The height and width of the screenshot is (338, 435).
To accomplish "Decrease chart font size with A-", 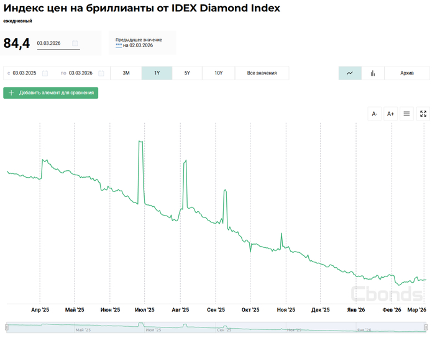I will (x=375, y=114).
